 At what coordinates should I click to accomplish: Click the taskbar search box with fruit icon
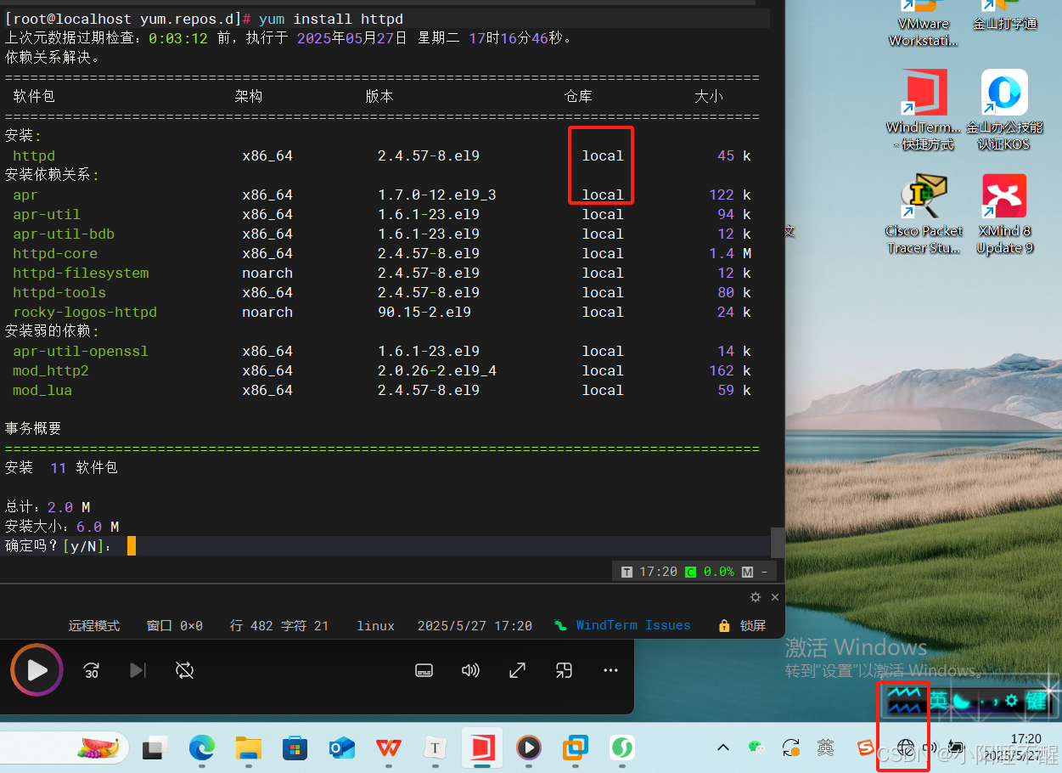(65, 748)
